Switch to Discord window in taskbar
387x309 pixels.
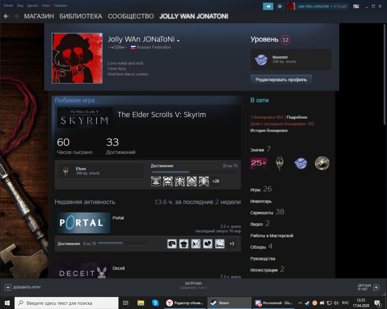[274, 303]
